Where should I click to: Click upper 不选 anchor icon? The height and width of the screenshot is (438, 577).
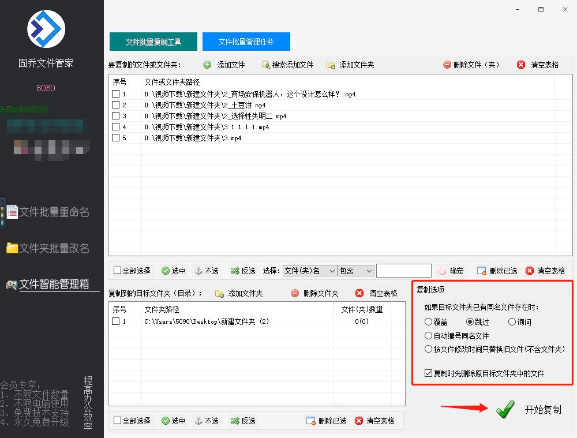198,271
